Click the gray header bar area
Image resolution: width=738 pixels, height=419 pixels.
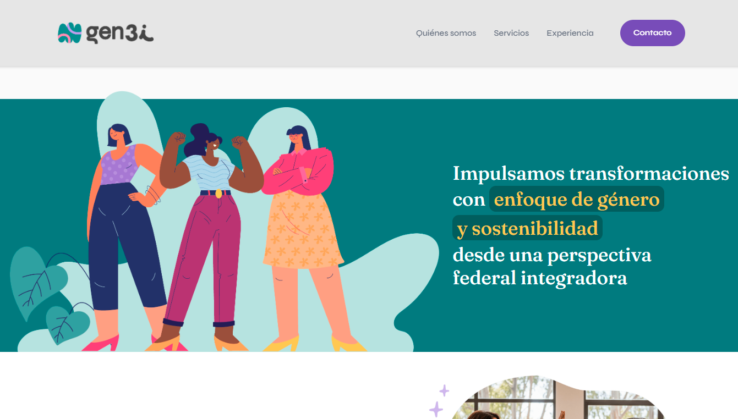point(275,33)
